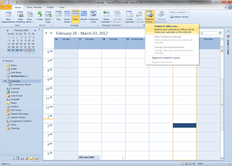Open the RSS Feeds folder
This screenshot has width=232, height=166.
click(x=16, y=110)
